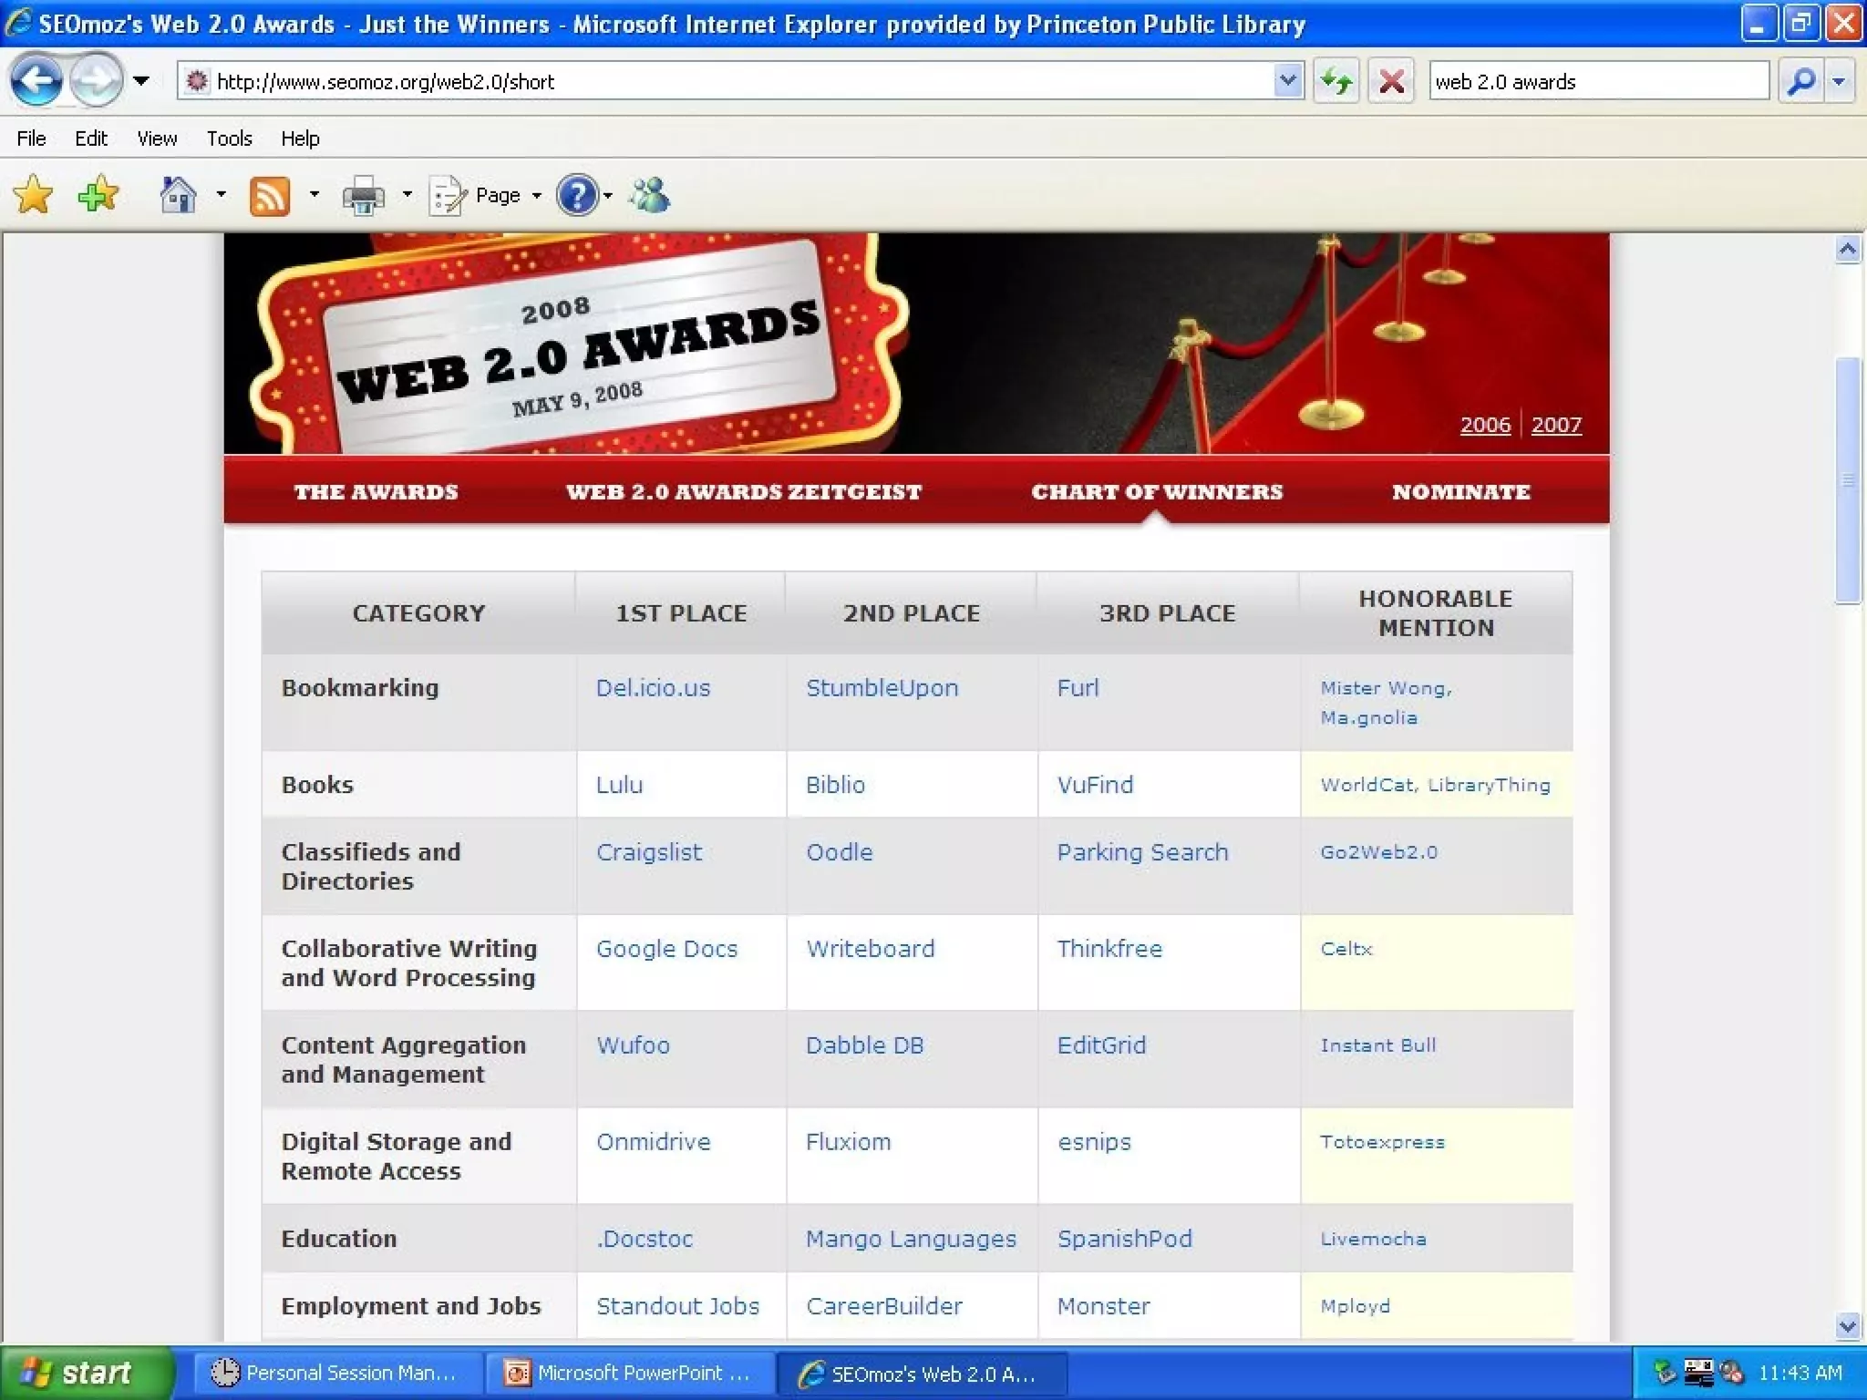Open the Page menu dropdown

click(497, 195)
